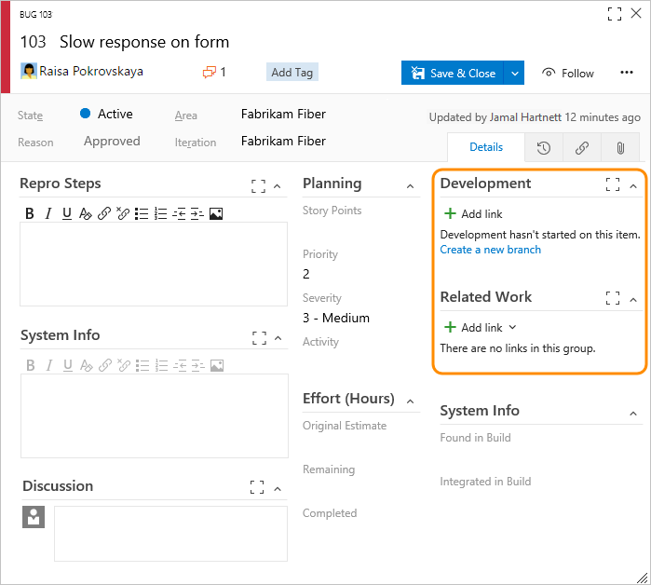Viewport: 651px width, 585px height.
Task: Maximize the Development section
Action: pyautogui.click(x=612, y=185)
